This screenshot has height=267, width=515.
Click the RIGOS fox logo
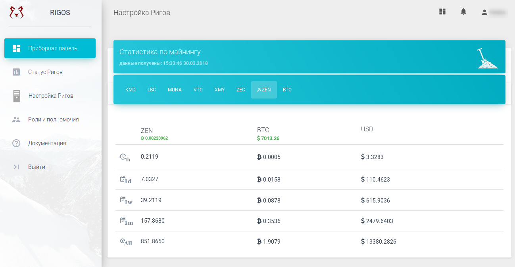click(x=16, y=12)
